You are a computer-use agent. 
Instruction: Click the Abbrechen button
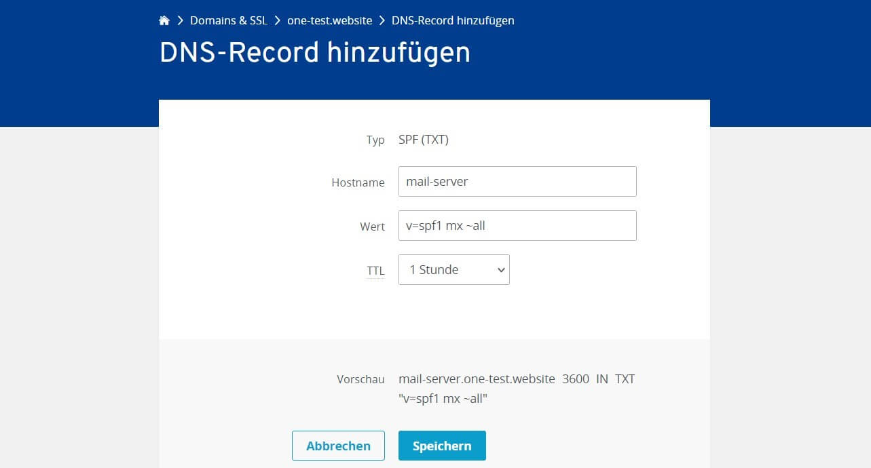[338, 446]
